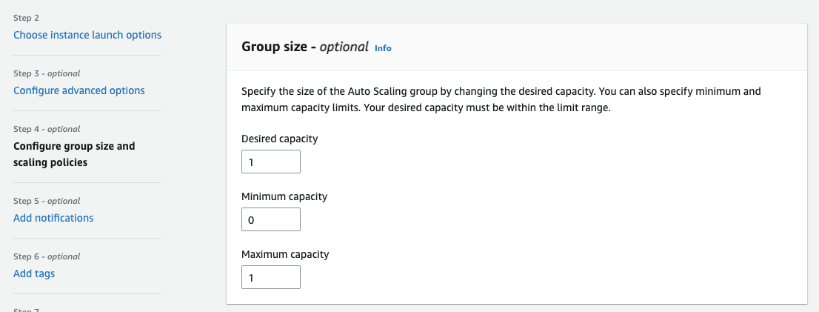Click the Step 6 - optional label

47,256
